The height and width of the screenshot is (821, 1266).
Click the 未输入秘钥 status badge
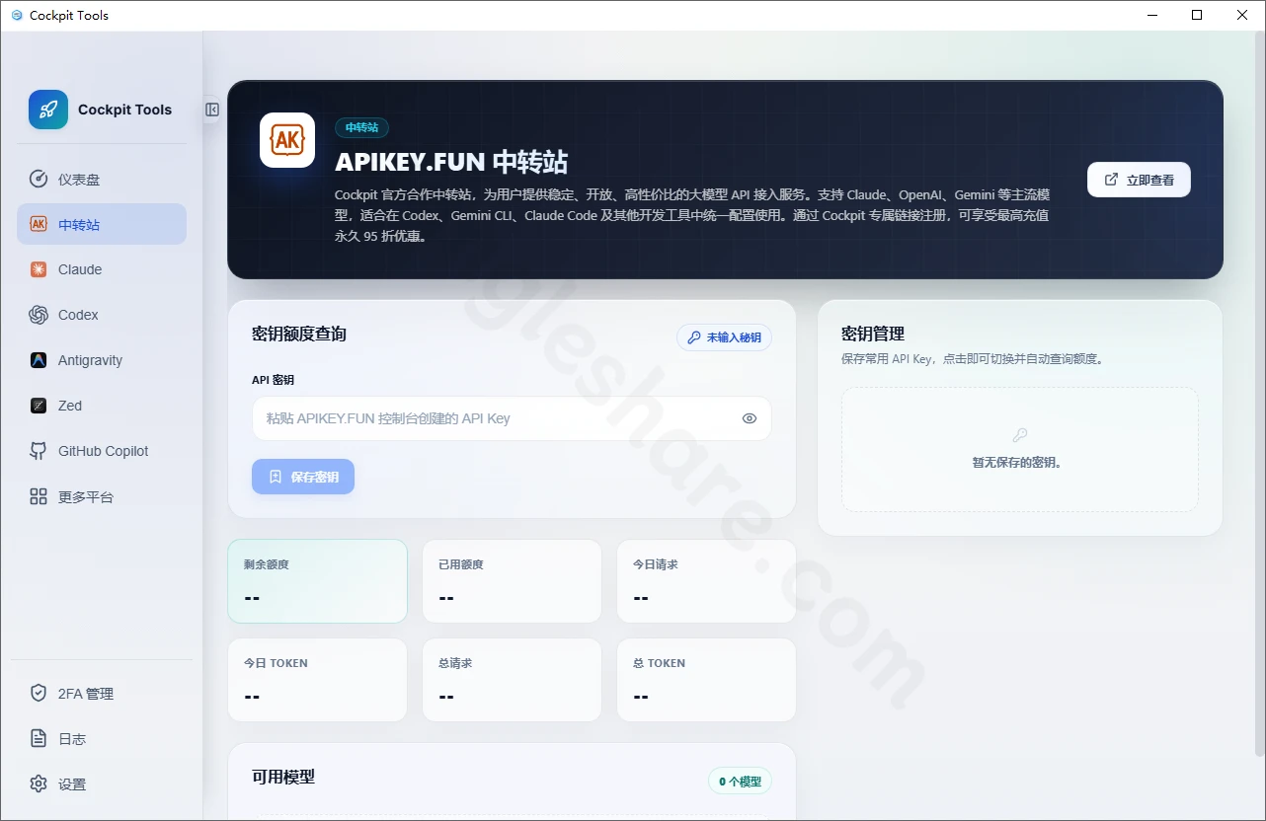(724, 337)
